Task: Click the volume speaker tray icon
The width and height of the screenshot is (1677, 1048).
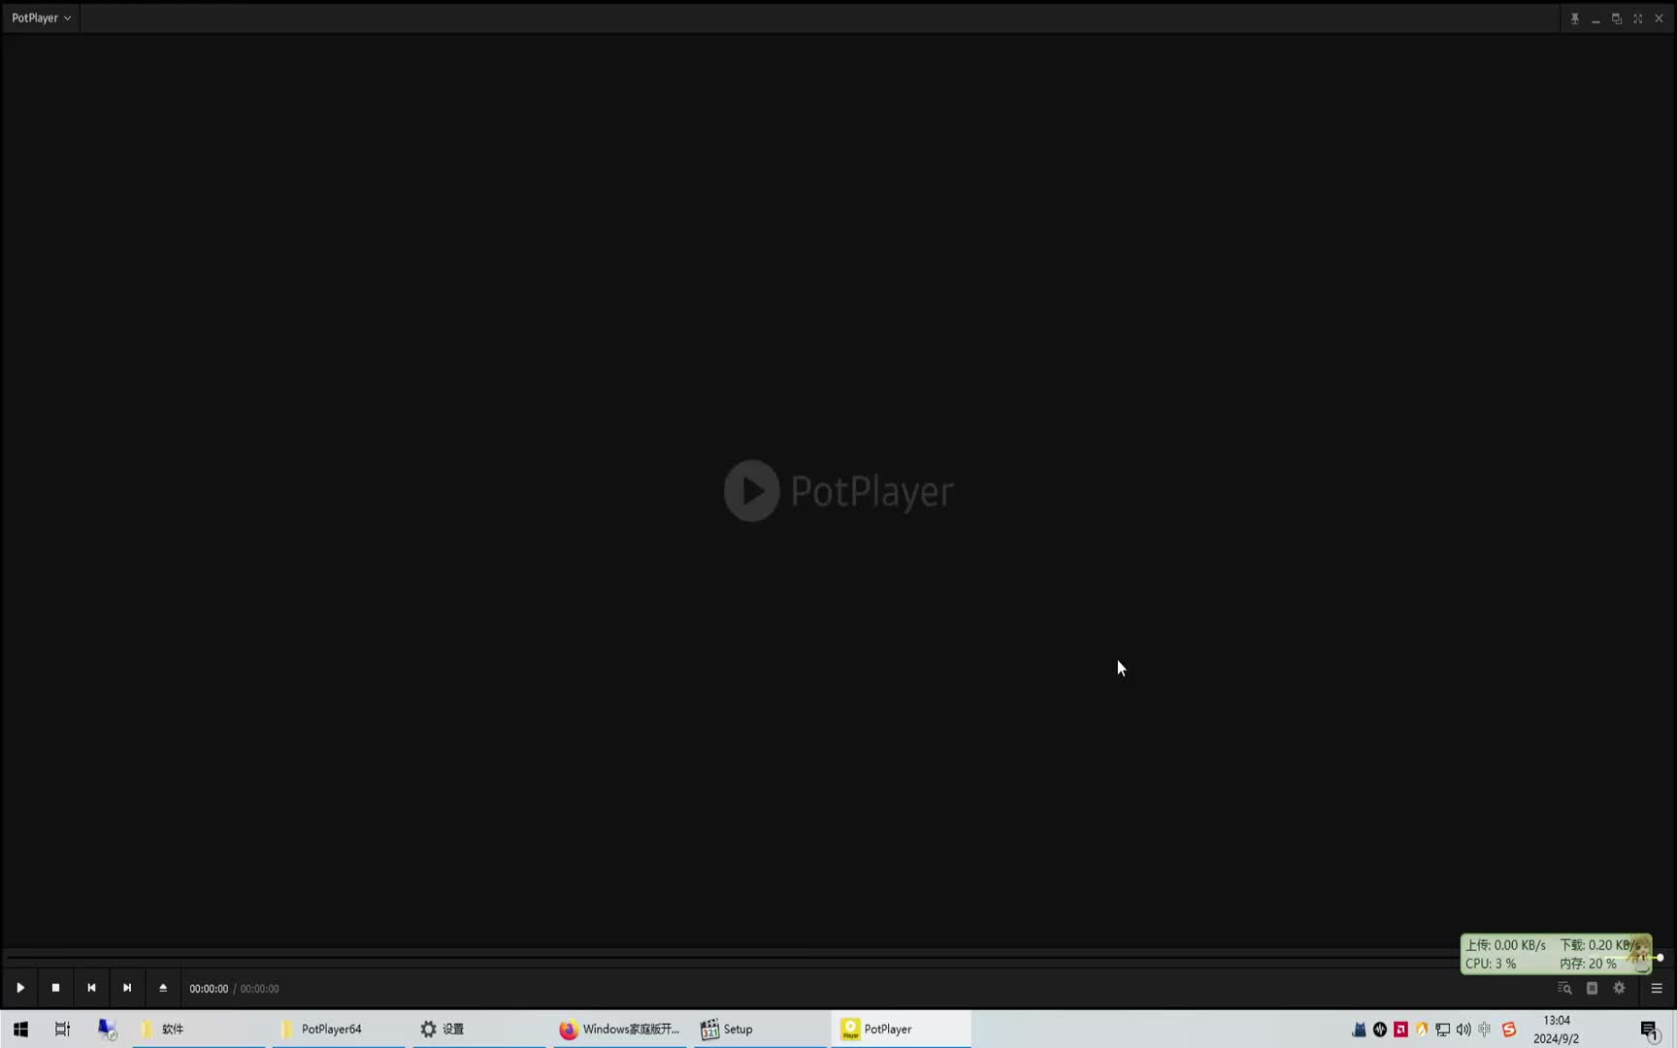Action: (1463, 1030)
